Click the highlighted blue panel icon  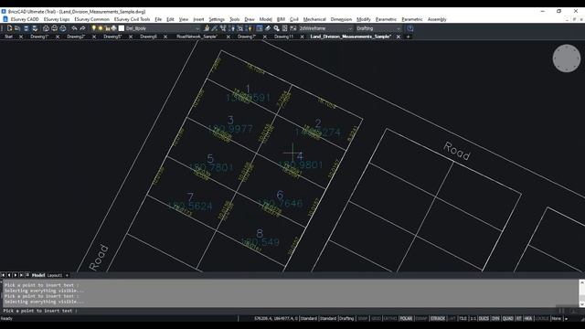(x=260, y=28)
